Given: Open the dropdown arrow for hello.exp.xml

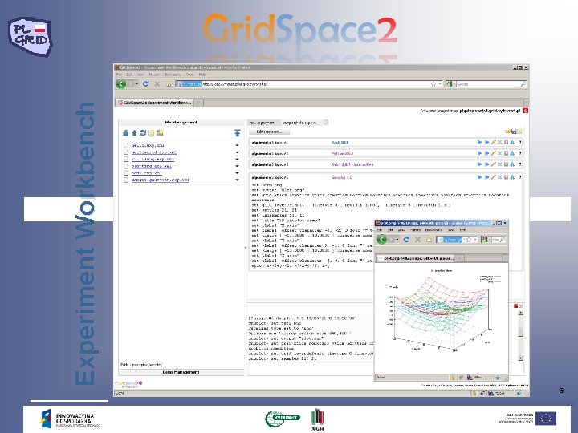Looking at the screenshot, I should 237,145.
